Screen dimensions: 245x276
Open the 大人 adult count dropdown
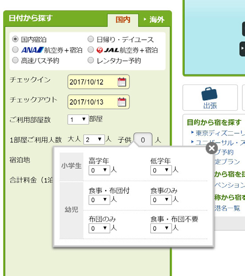(94, 140)
